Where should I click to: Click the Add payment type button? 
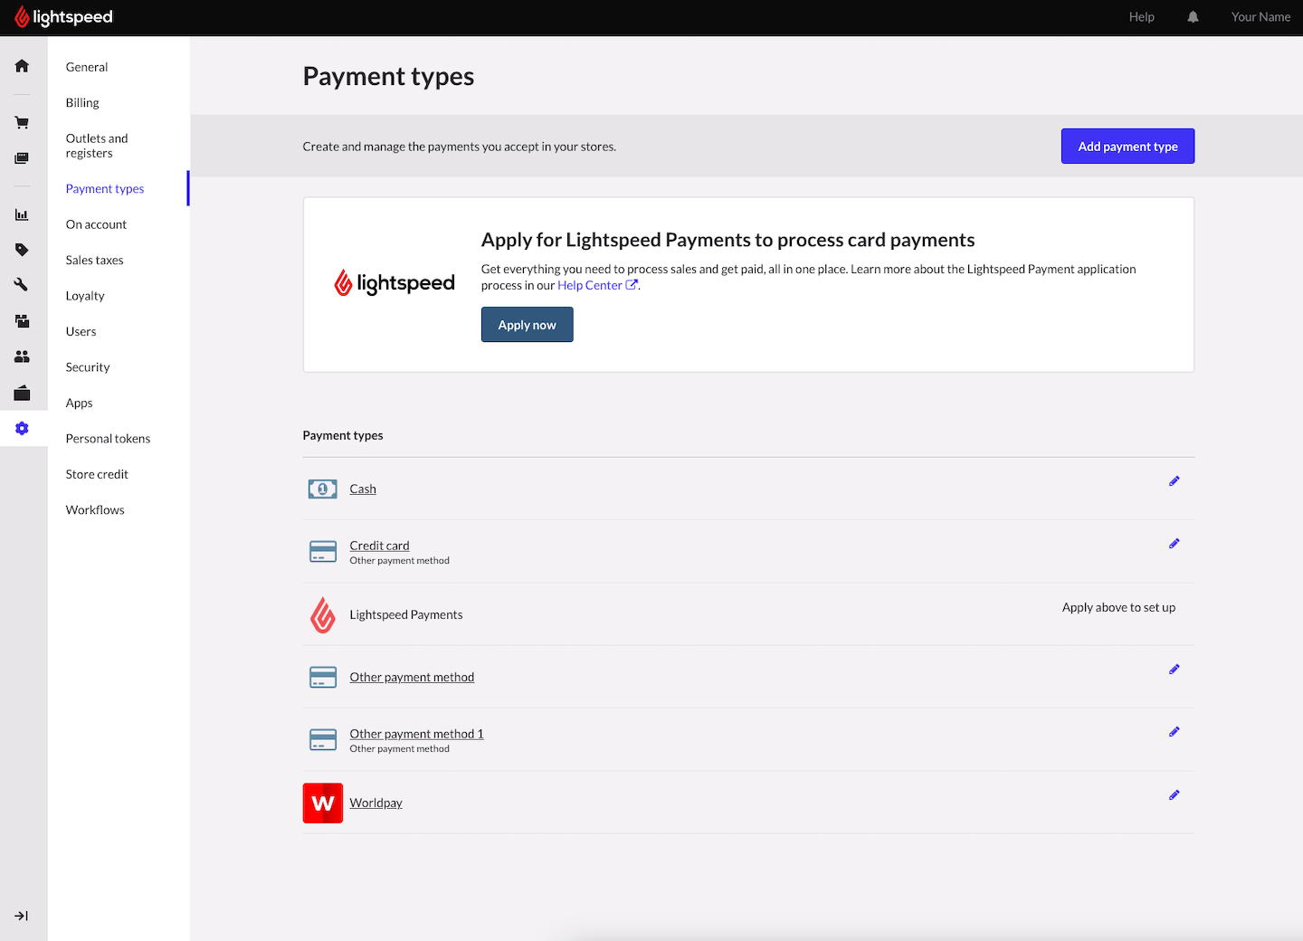pyautogui.click(x=1127, y=147)
